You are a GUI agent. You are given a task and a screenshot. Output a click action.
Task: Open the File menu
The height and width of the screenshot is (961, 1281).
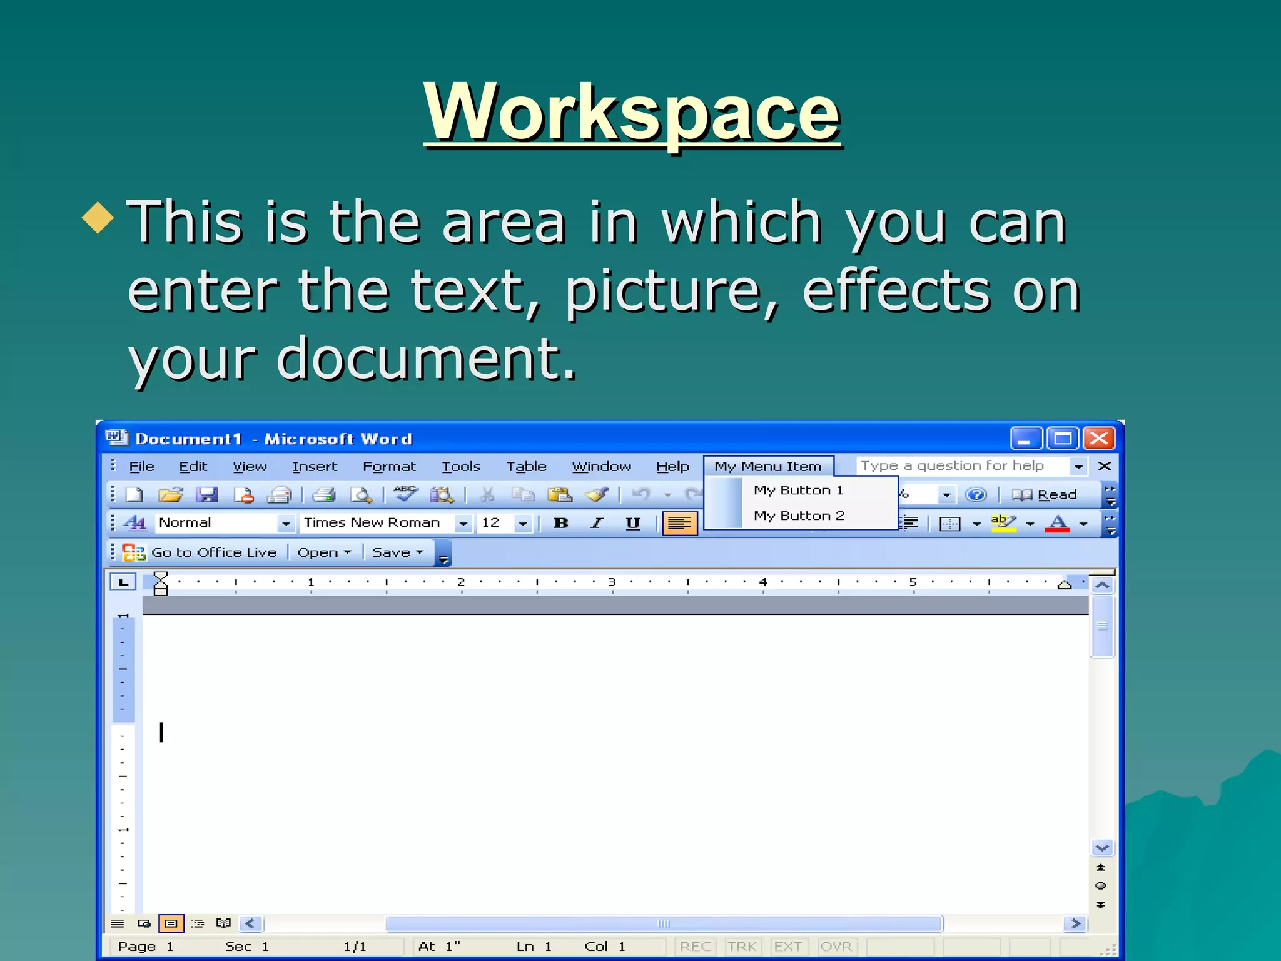141,467
